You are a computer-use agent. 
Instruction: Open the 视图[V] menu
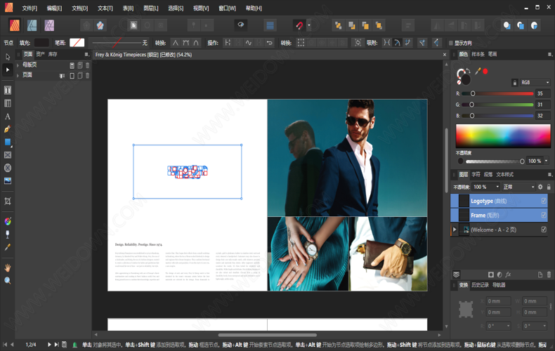(x=201, y=8)
